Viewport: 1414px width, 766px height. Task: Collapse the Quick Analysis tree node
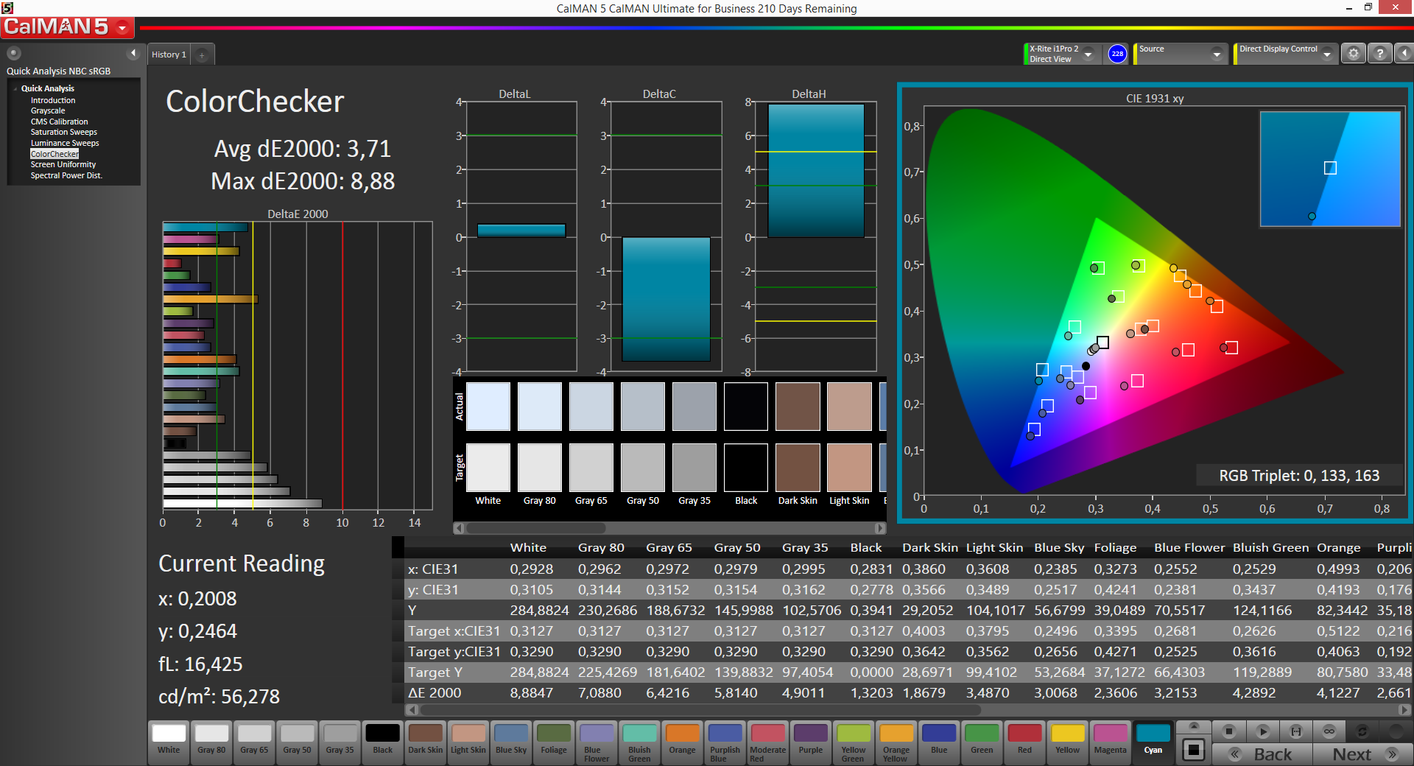tap(15, 88)
